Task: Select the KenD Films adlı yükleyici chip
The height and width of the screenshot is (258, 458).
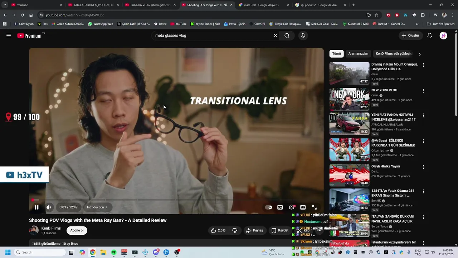Action: [x=394, y=54]
